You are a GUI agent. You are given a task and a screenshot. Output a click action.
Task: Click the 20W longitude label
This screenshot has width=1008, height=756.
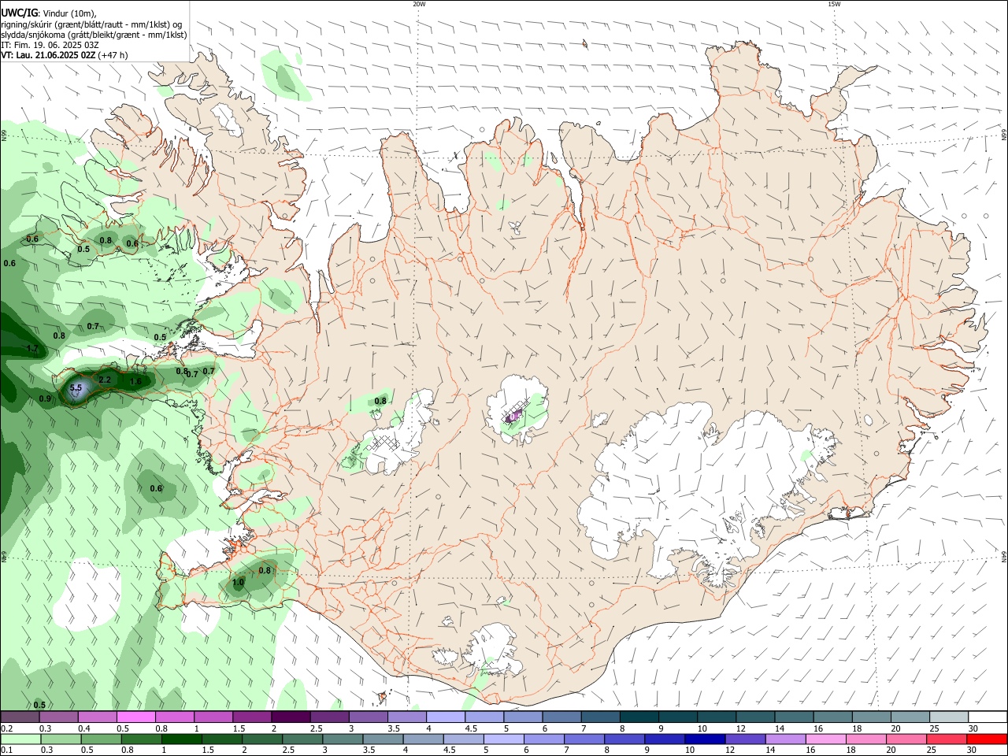(x=419, y=4)
